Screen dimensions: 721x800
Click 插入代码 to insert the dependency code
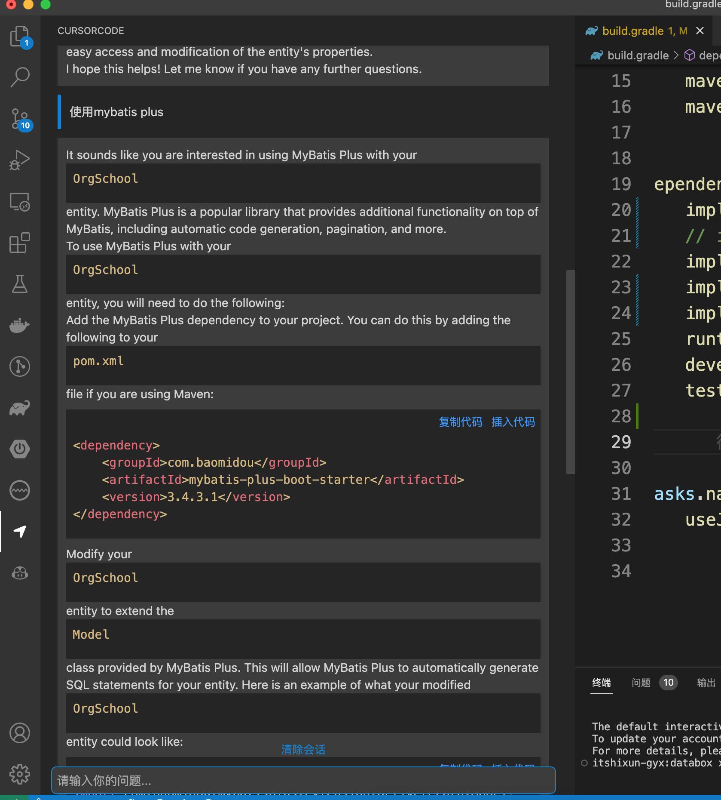(513, 422)
